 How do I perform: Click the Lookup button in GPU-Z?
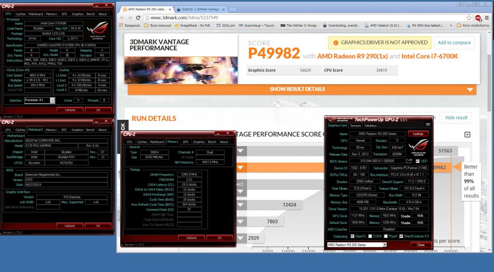click(418, 134)
